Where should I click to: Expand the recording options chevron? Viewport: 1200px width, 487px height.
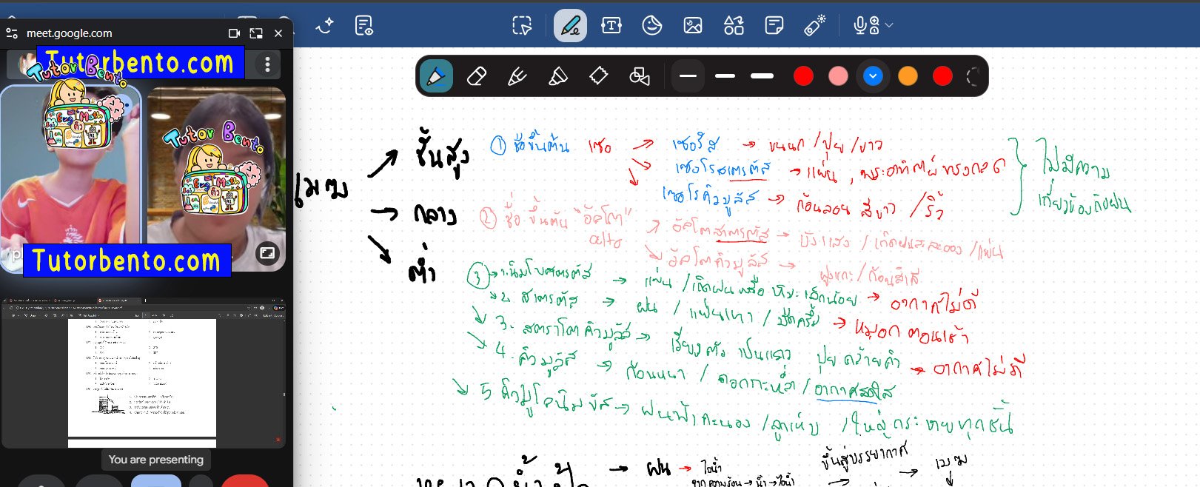[889, 26]
